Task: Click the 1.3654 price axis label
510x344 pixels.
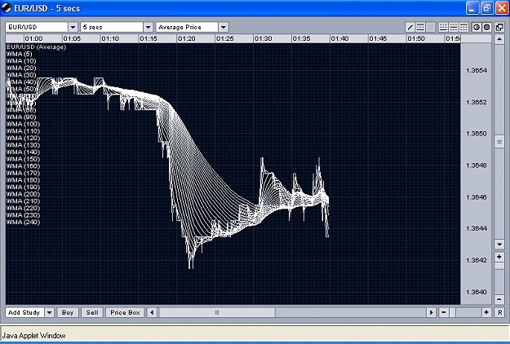Action: [x=477, y=70]
